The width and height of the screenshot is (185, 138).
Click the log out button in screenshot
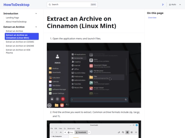pyautogui.click(x=57, y=99)
